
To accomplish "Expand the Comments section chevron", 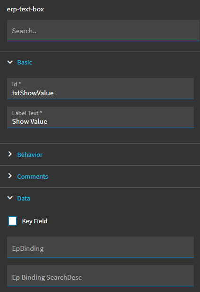I will (10, 176).
